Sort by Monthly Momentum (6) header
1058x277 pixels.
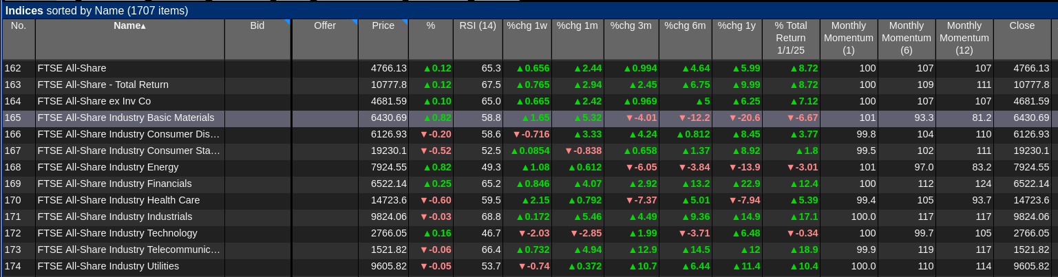907,39
